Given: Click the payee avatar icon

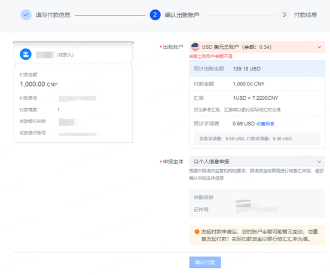Looking at the screenshot, I should click(26, 54).
